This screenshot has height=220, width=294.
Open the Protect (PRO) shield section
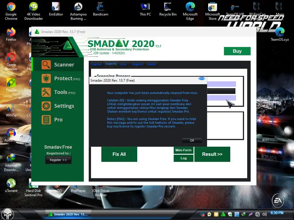tap(58, 78)
